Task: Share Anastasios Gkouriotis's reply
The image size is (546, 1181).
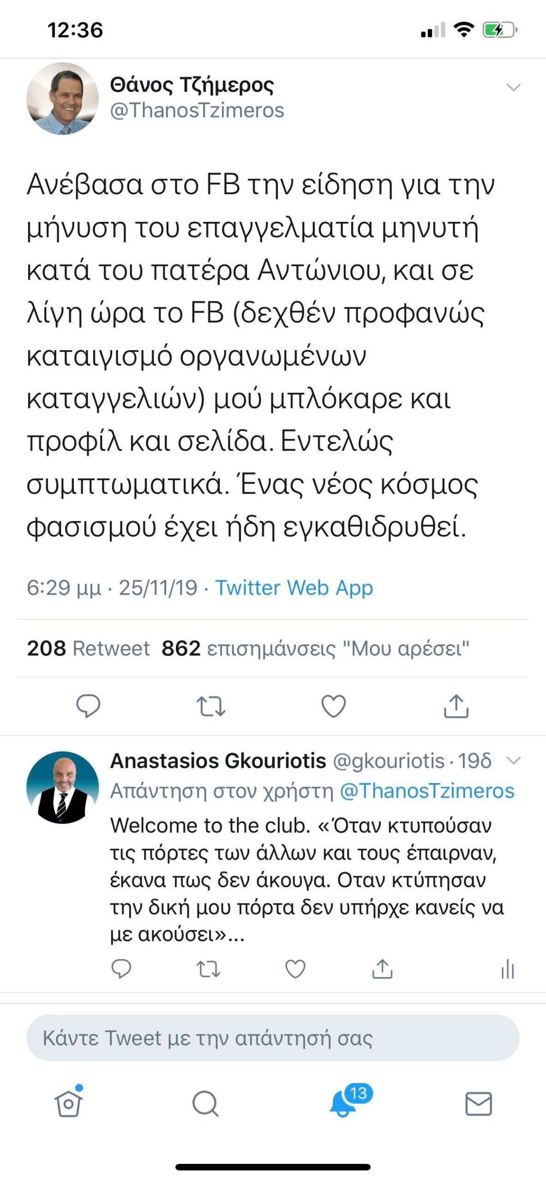Action: click(x=382, y=968)
